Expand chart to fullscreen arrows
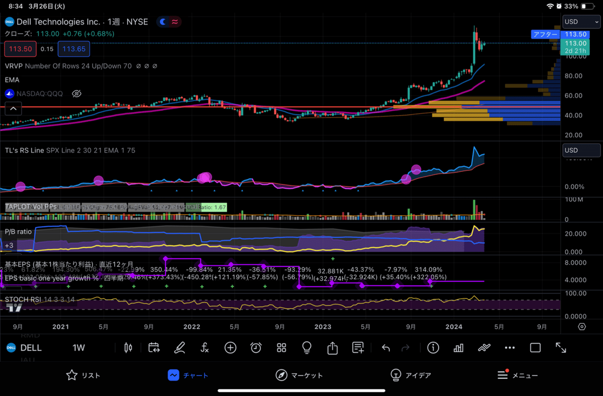Viewport: 603px width, 396px height. click(x=561, y=348)
